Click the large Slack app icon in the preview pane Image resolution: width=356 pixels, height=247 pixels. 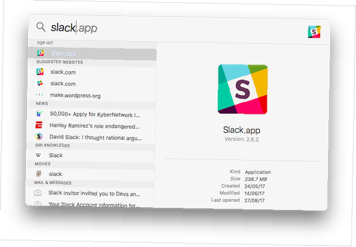point(243,89)
